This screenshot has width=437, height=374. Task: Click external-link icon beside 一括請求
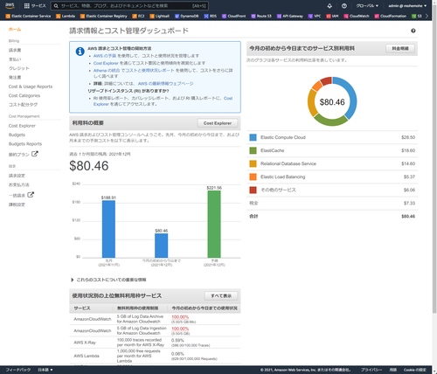pyautogui.click(x=31, y=195)
